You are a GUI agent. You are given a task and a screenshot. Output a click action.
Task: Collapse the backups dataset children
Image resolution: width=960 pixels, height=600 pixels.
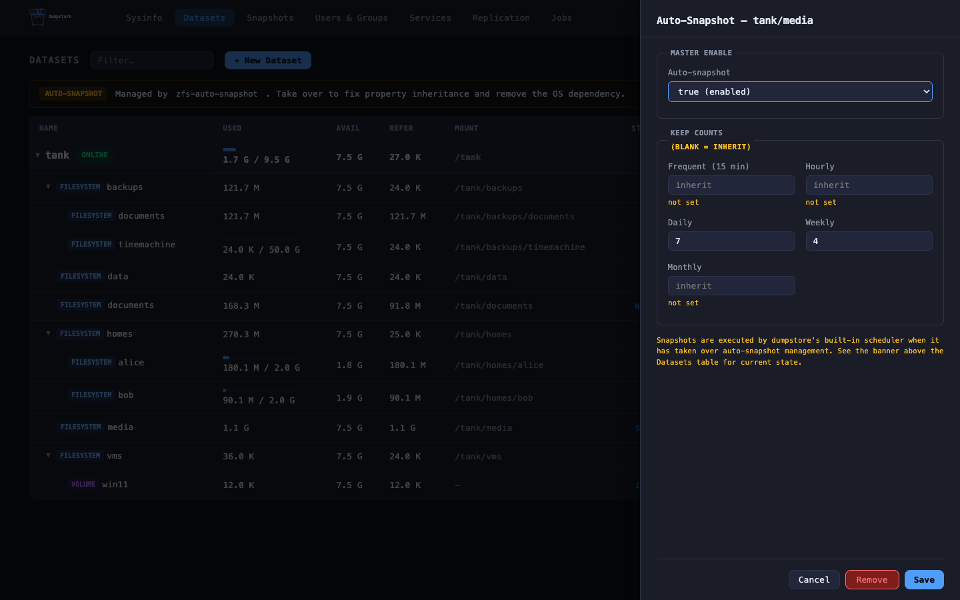pos(48,187)
